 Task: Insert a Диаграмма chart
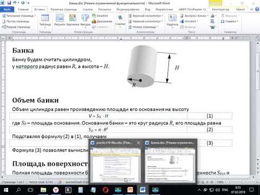[x=102, y=21]
